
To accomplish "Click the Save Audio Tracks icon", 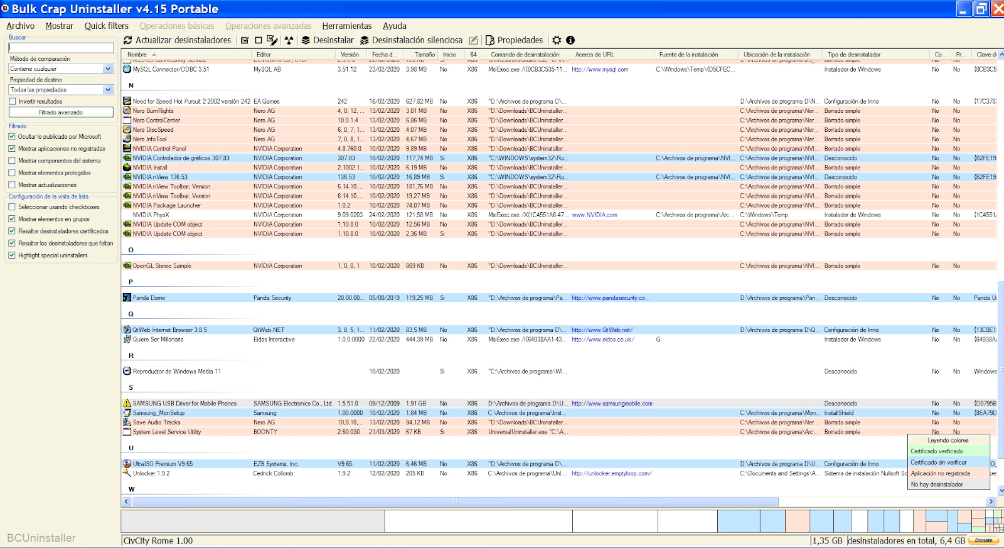I will 127,422.
